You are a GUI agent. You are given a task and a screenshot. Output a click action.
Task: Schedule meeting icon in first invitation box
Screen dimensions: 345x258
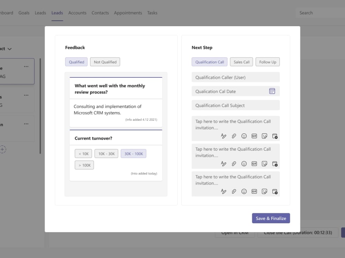[x=275, y=136]
